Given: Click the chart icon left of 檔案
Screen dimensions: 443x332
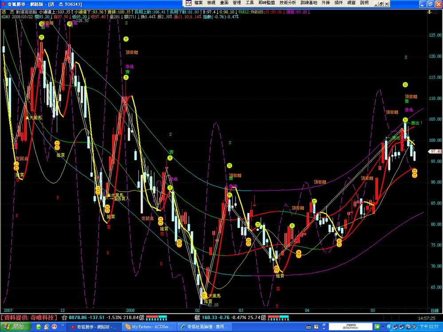Looking at the screenshot, I should (x=189, y=3).
